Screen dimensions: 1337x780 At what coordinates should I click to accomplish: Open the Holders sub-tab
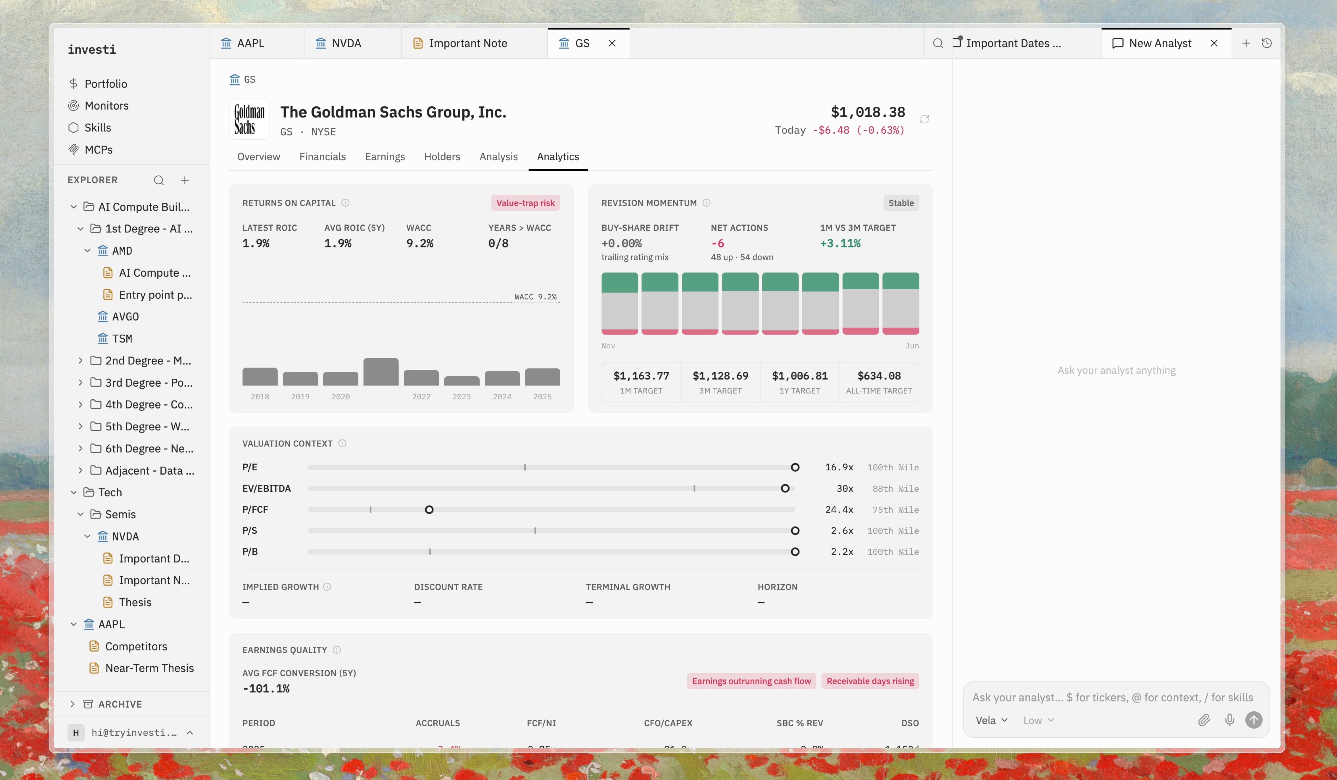point(442,157)
